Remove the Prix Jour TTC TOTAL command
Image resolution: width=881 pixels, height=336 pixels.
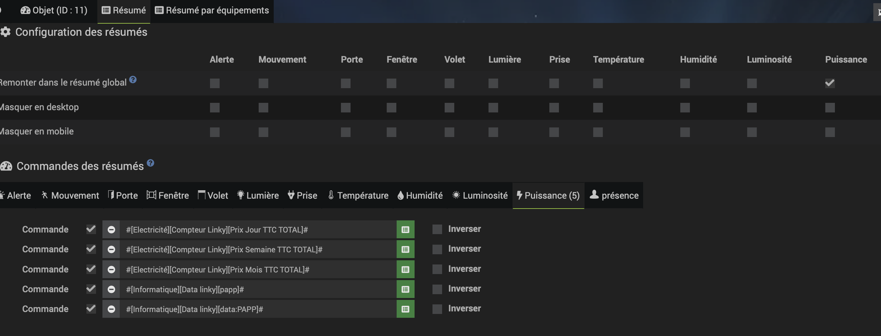coord(111,230)
